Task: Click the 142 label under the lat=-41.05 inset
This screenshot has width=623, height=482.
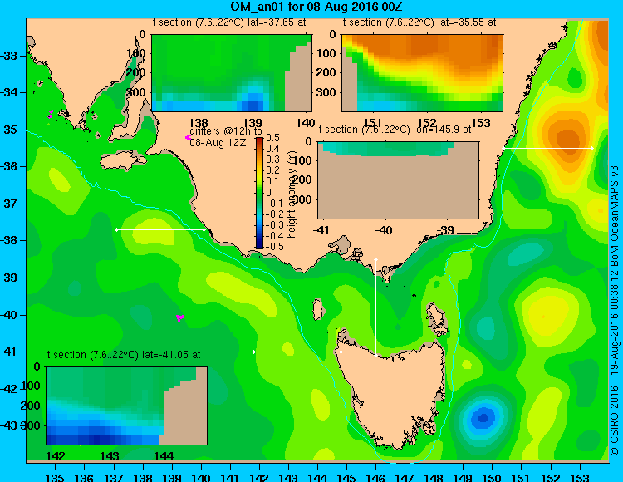Action: click(x=56, y=456)
